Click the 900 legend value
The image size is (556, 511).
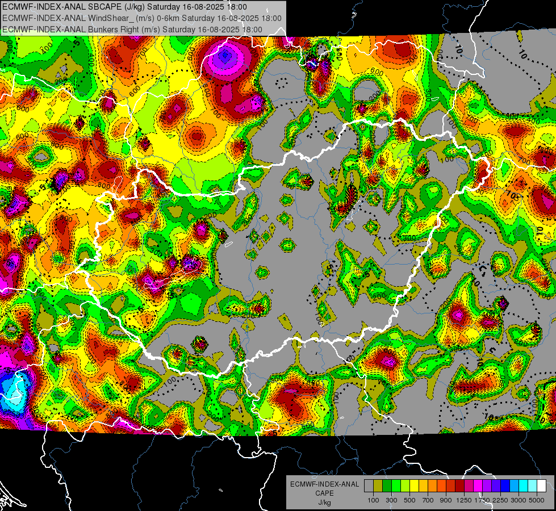point(446,500)
